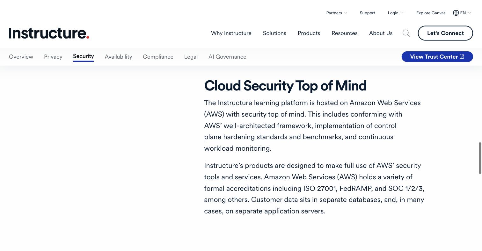Click the text 'cases, on separate application servers.'

pyautogui.click(x=265, y=211)
